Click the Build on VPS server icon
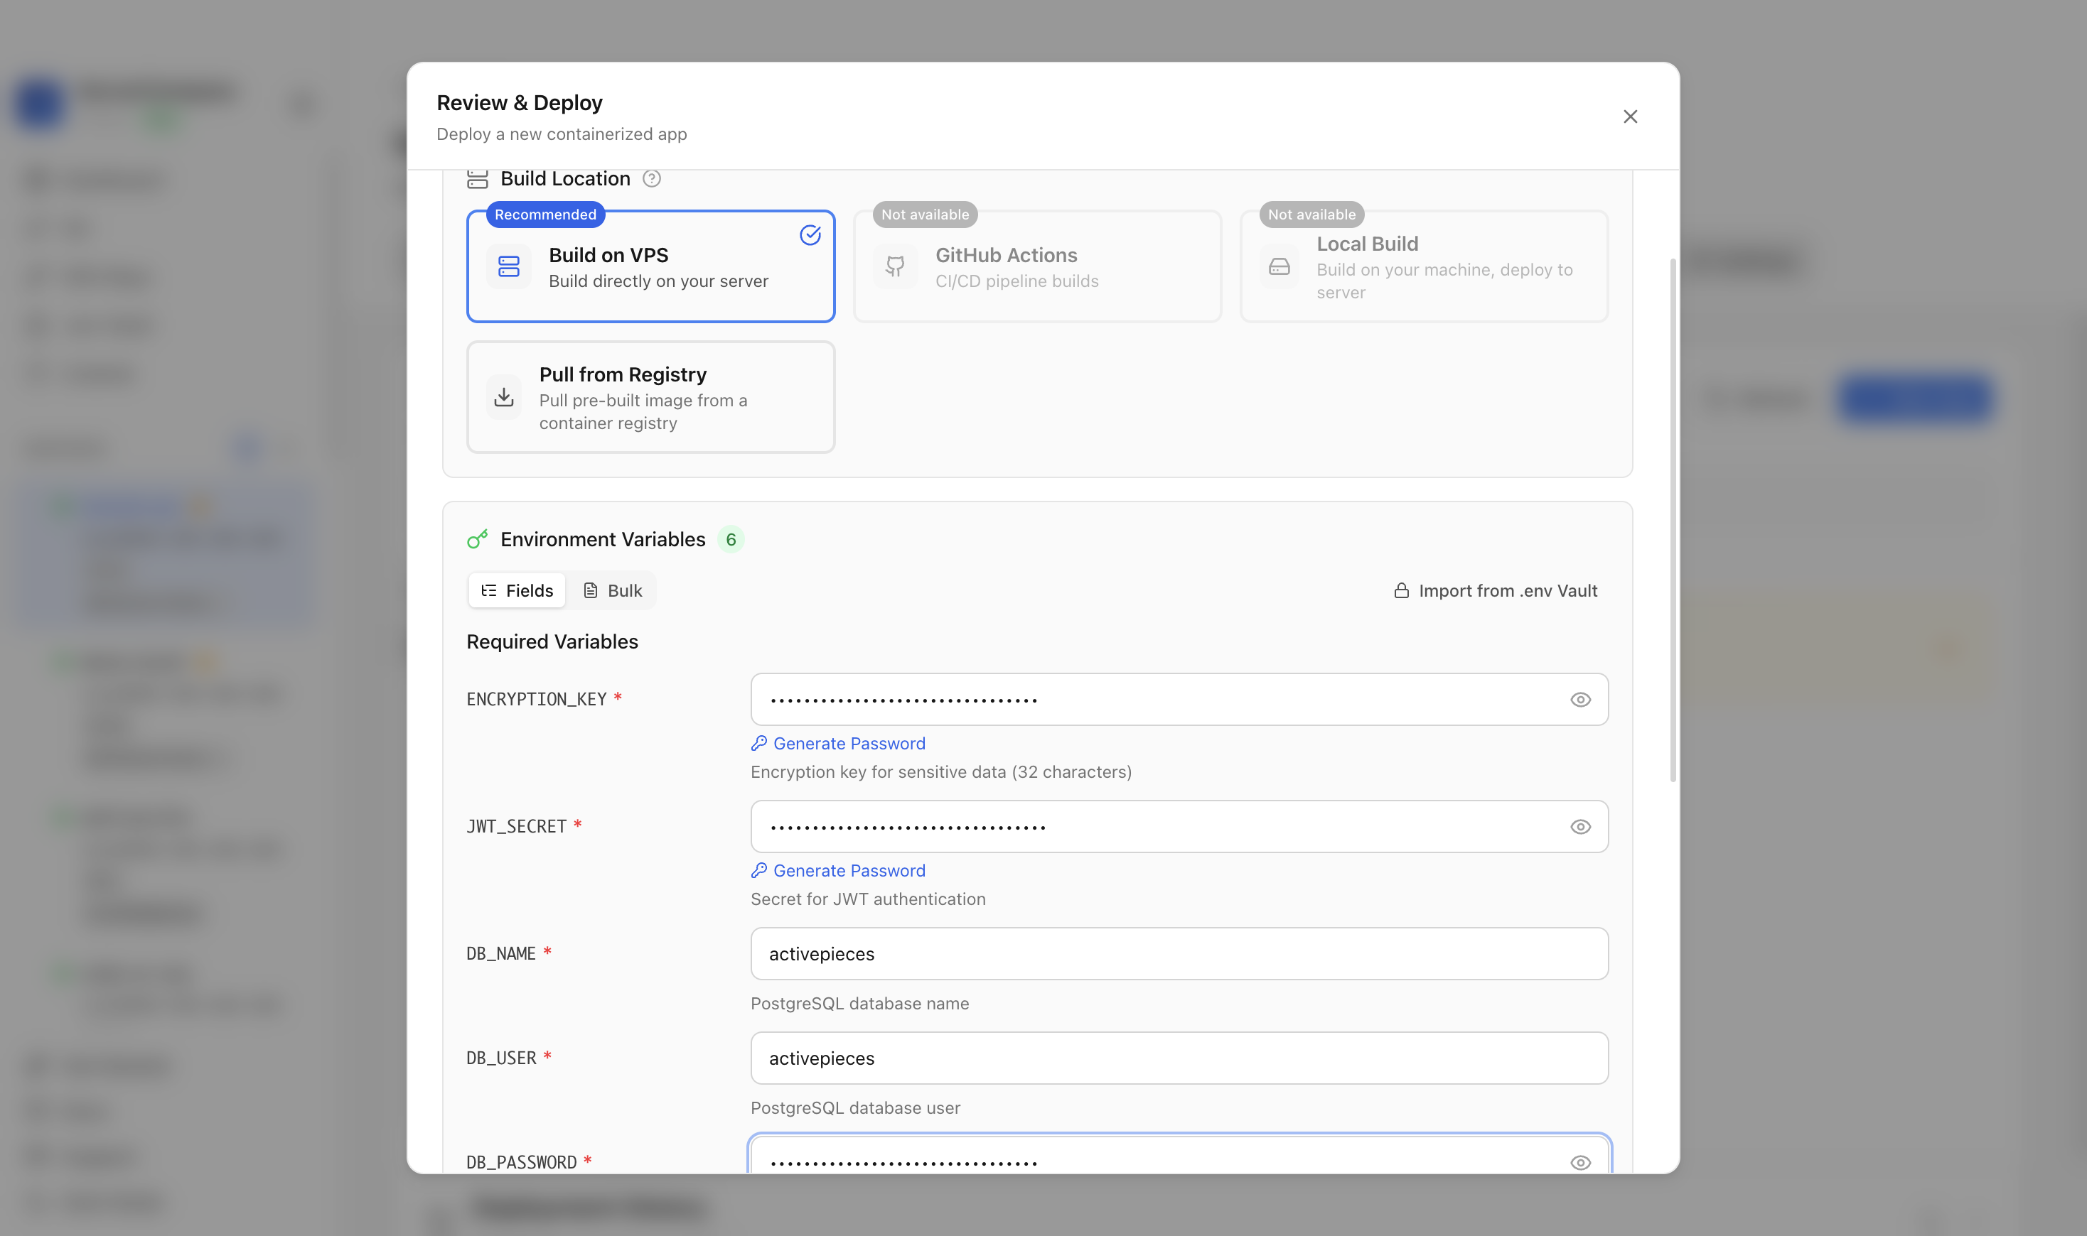Screen dimensions: 2087x1236 508,266
